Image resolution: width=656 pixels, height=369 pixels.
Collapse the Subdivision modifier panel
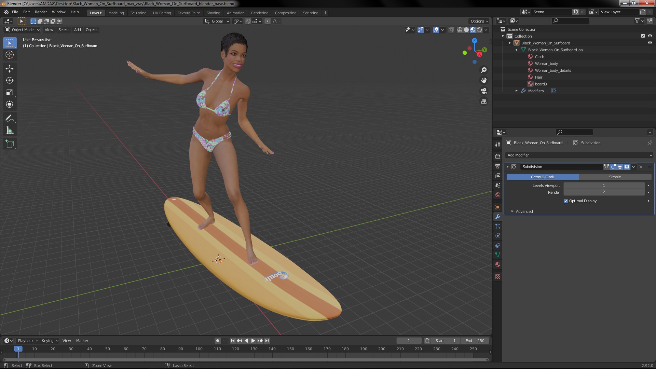[508, 167]
